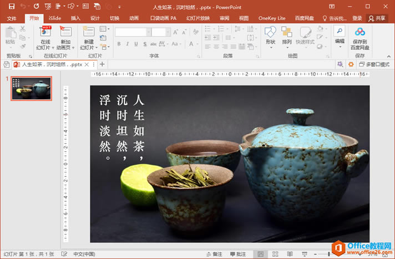This screenshot has width=395, height=259.
Task: Reset the slide with the reset icon
Action: click(x=103, y=38)
